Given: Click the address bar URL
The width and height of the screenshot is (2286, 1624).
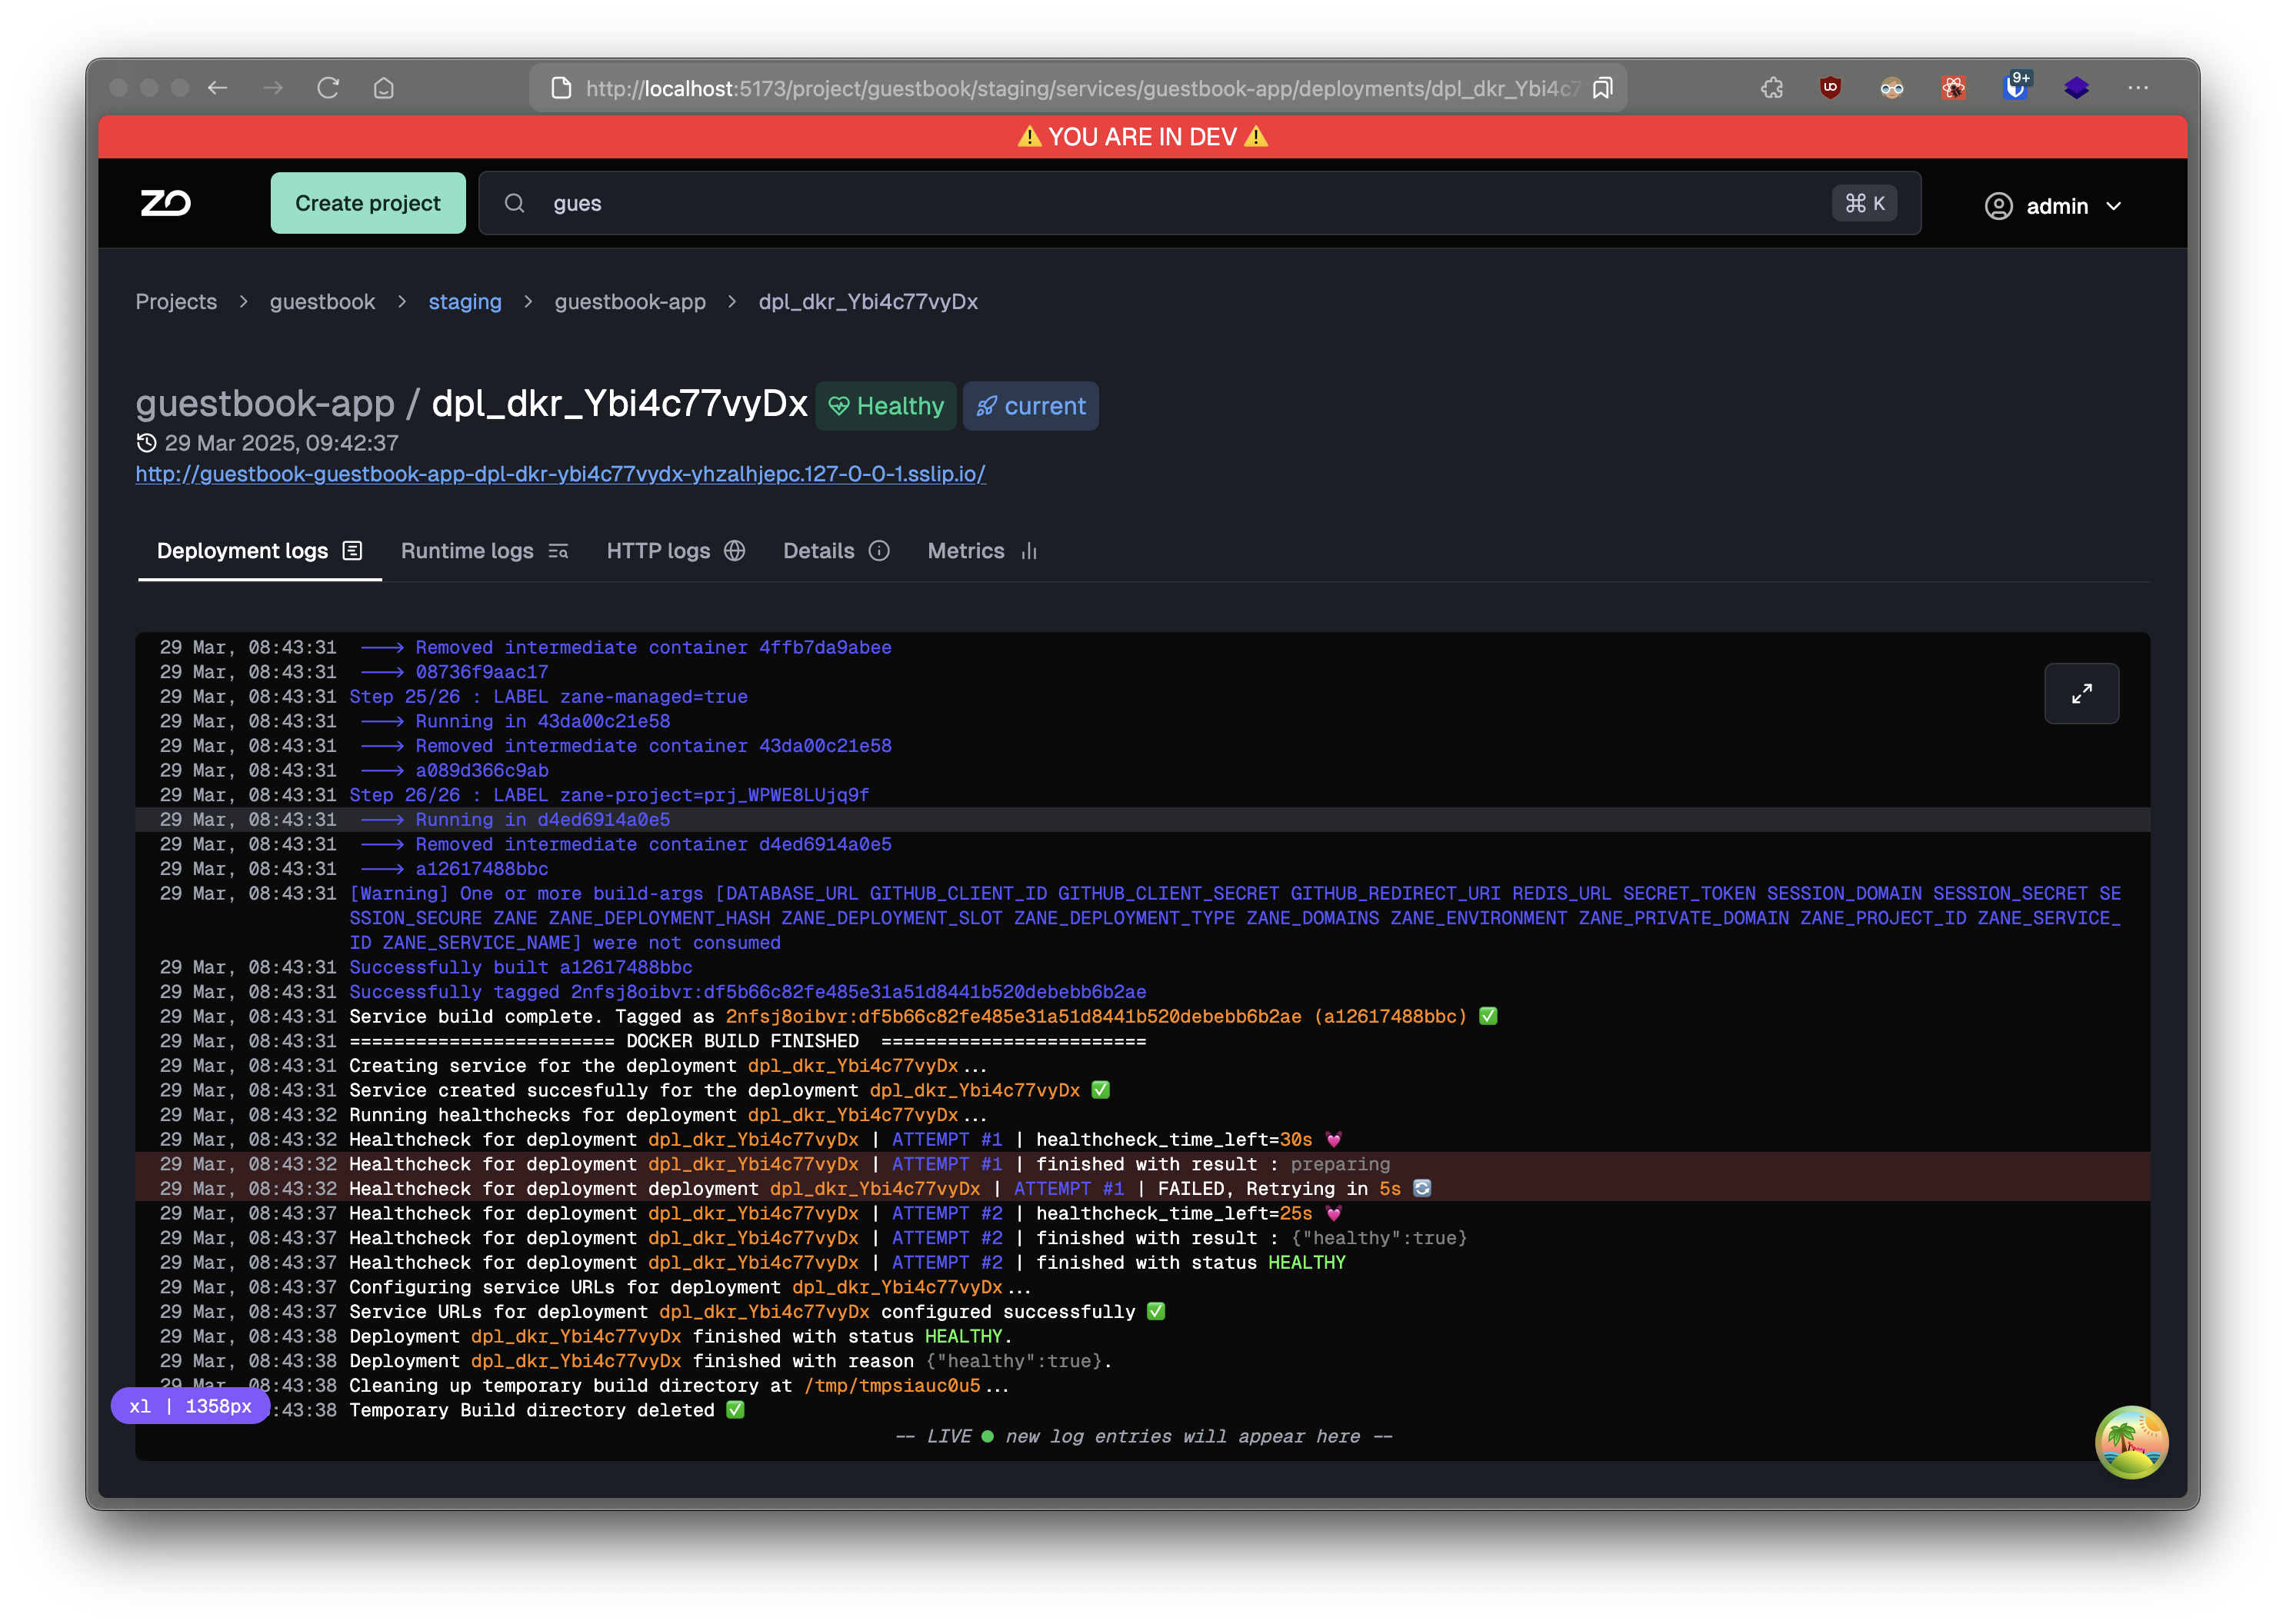Looking at the screenshot, I should [x=1081, y=88].
